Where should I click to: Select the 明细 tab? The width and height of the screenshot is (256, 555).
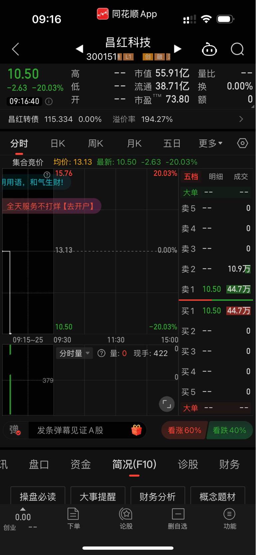216,177
